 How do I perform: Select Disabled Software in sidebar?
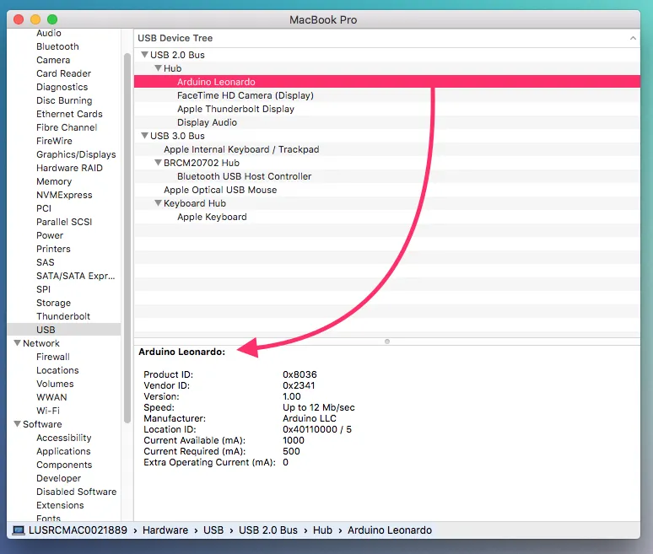[76, 492]
